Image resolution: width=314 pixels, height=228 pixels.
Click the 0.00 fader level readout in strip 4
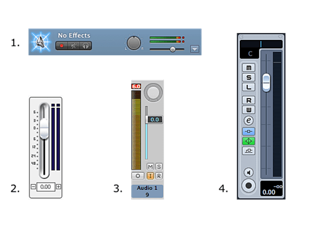click(269, 192)
